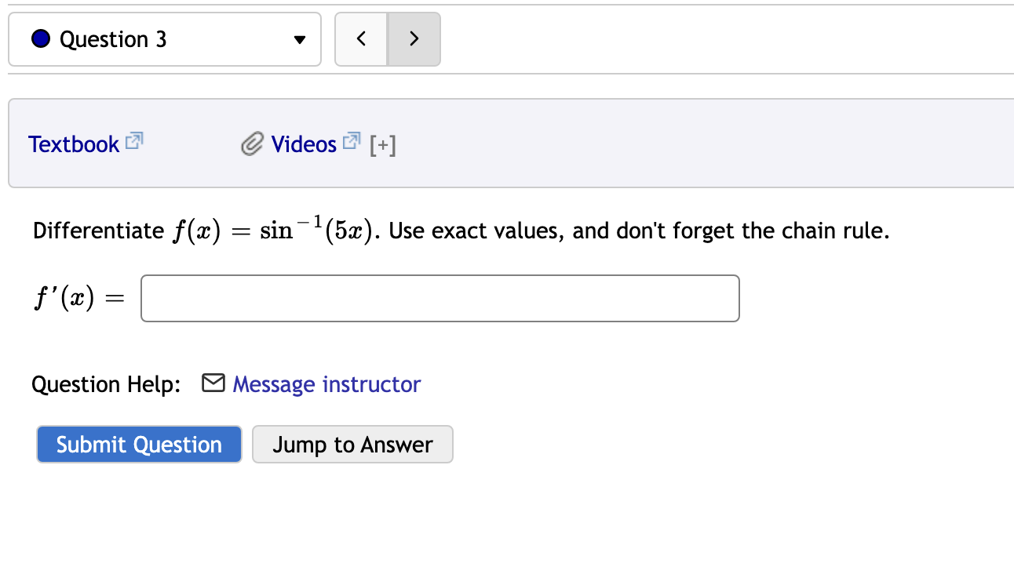Image resolution: width=1014 pixels, height=574 pixels.
Task: Open the Question 3 selector dropdown
Action: [x=165, y=38]
